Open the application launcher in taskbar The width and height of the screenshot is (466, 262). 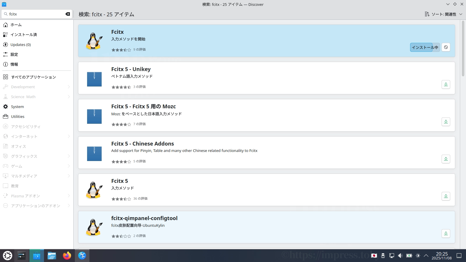[8, 256]
